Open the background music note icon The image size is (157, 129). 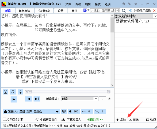click(13, 92)
